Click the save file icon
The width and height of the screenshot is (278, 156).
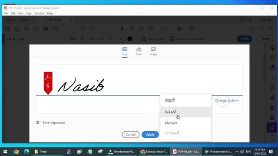click(8, 29)
